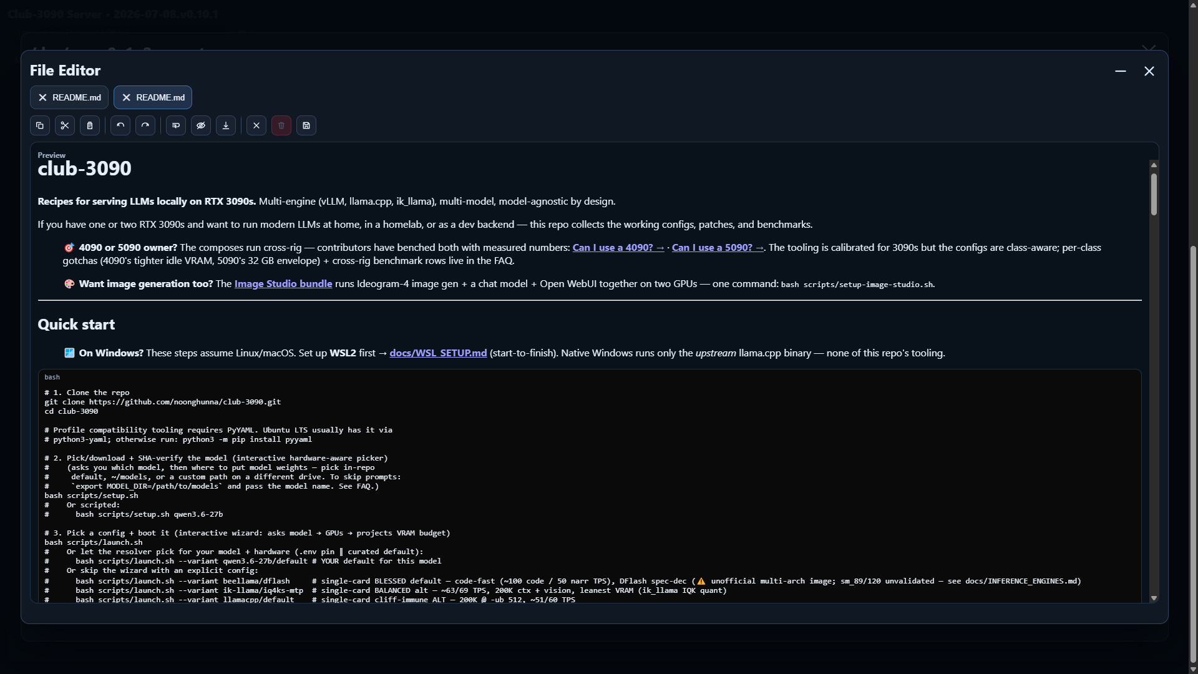Click the 'Preview' label above the heading
This screenshot has height=674, width=1198.
pyautogui.click(x=51, y=155)
